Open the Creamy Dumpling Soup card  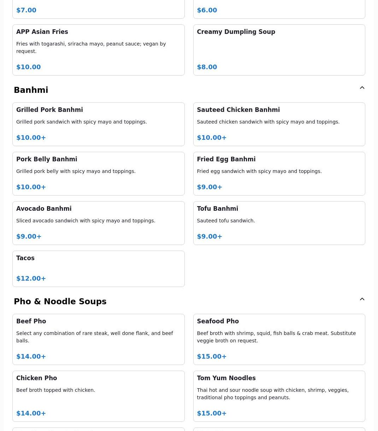[x=279, y=49]
